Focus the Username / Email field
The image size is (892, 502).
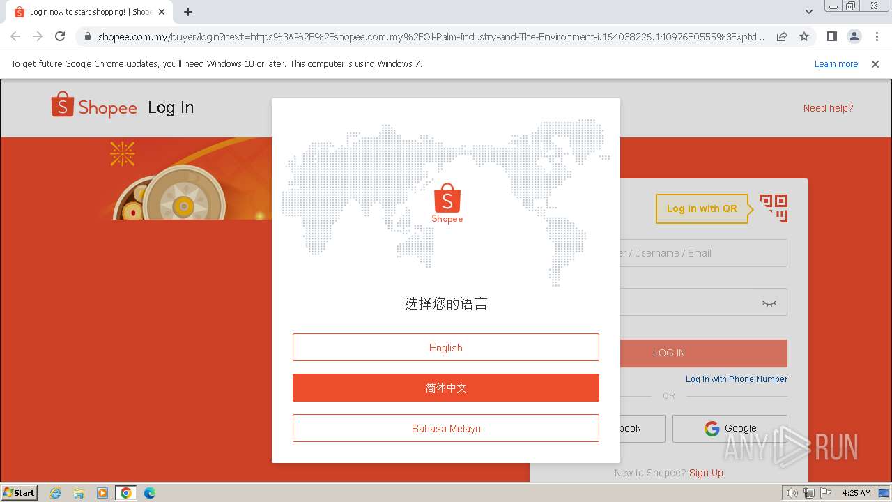click(703, 253)
